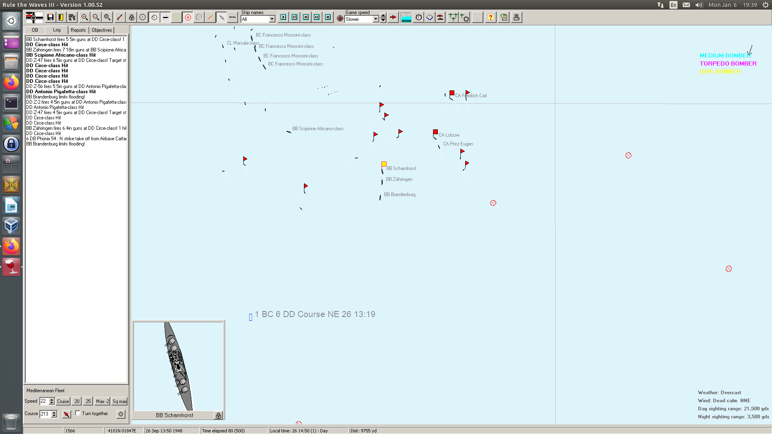Screen dimensions: 772x434
Task: Click the padlock toolbar icon
Action: pos(131,17)
